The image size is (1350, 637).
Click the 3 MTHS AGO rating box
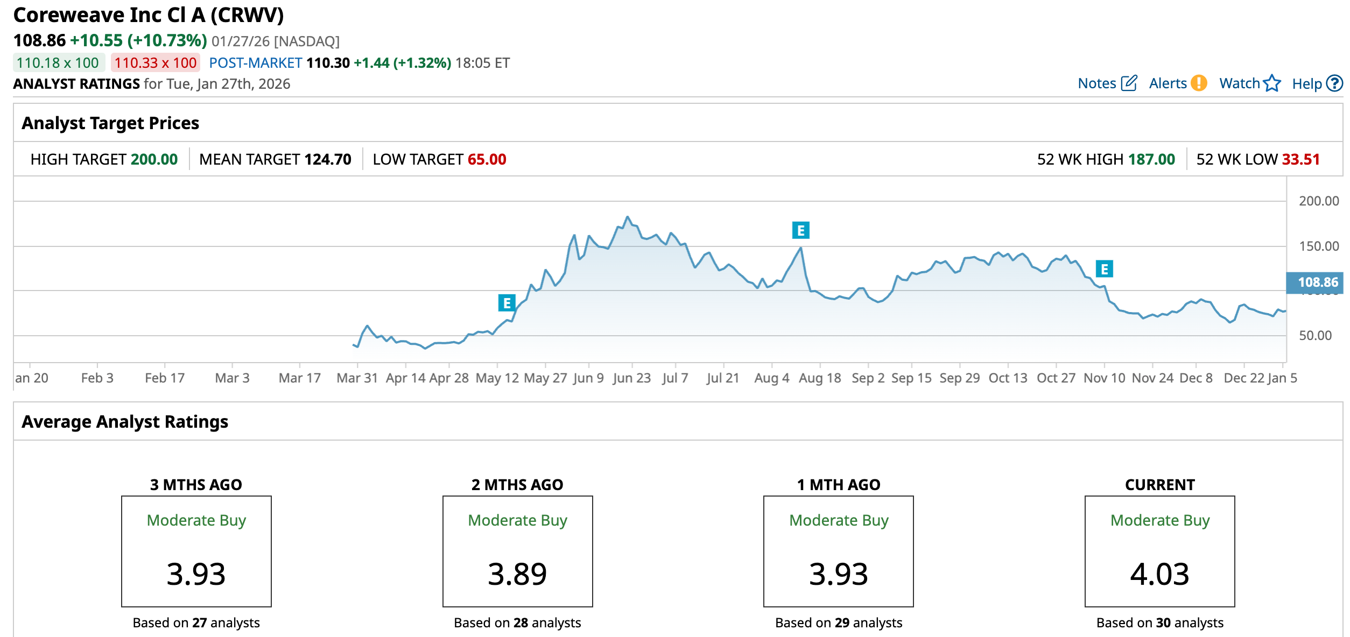(196, 551)
